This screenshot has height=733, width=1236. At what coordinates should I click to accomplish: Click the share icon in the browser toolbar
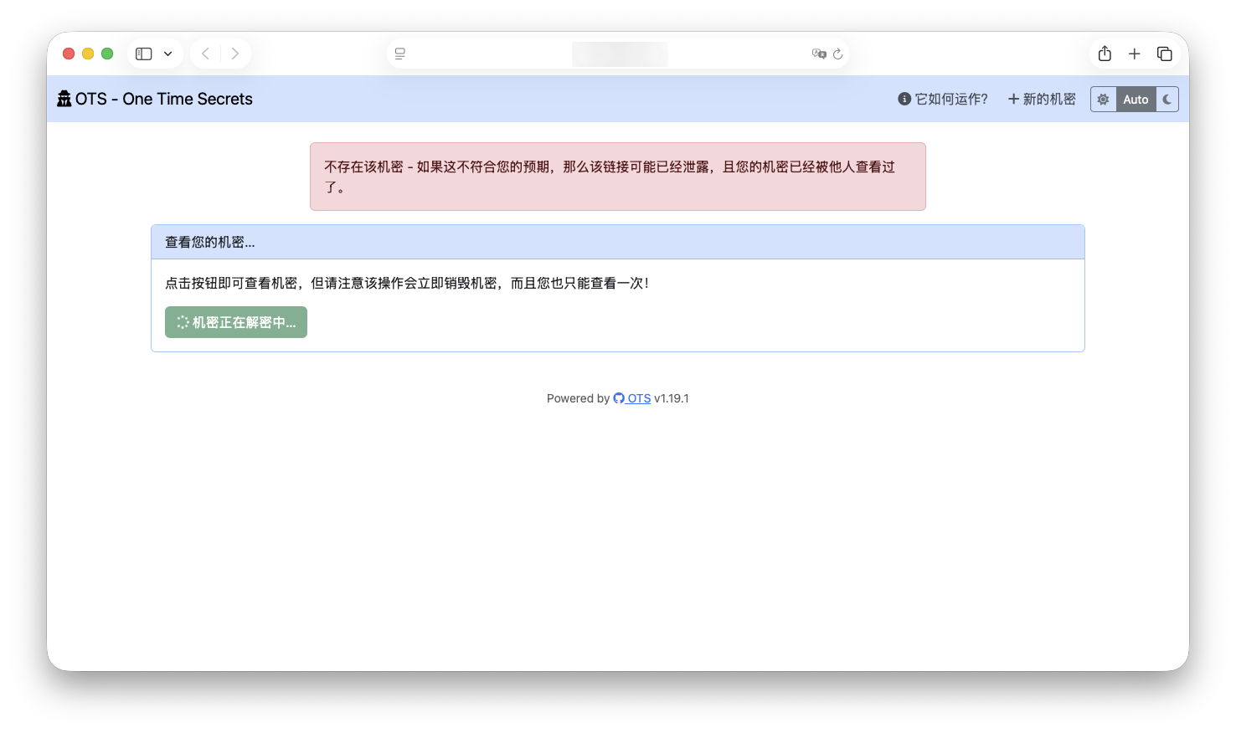pyautogui.click(x=1104, y=53)
